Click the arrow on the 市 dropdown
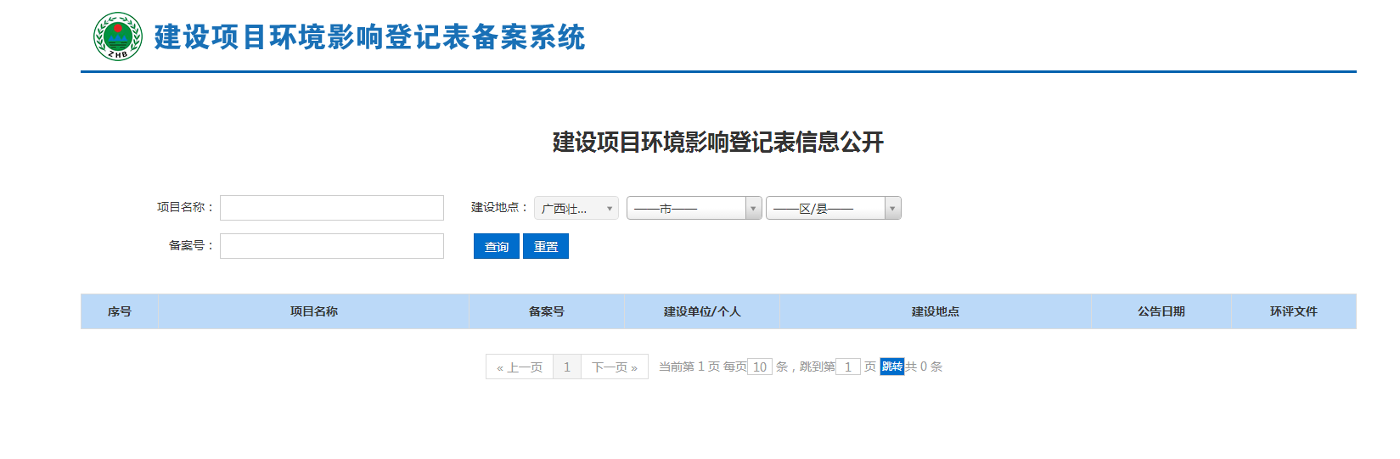This screenshot has height=459, width=1400. coord(753,208)
